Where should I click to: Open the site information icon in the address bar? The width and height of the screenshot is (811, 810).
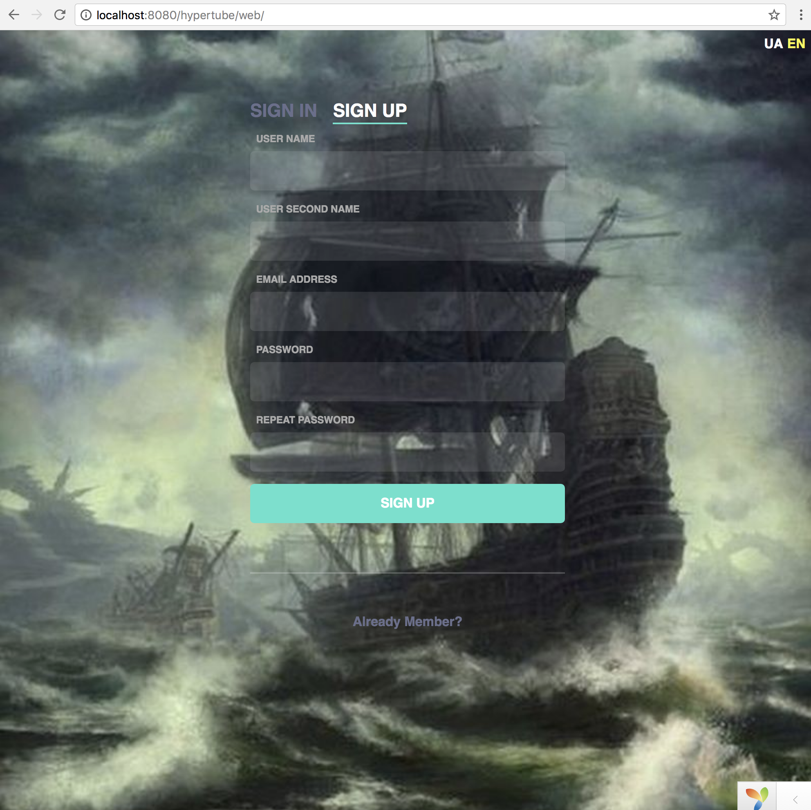click(x=86, y=15)
